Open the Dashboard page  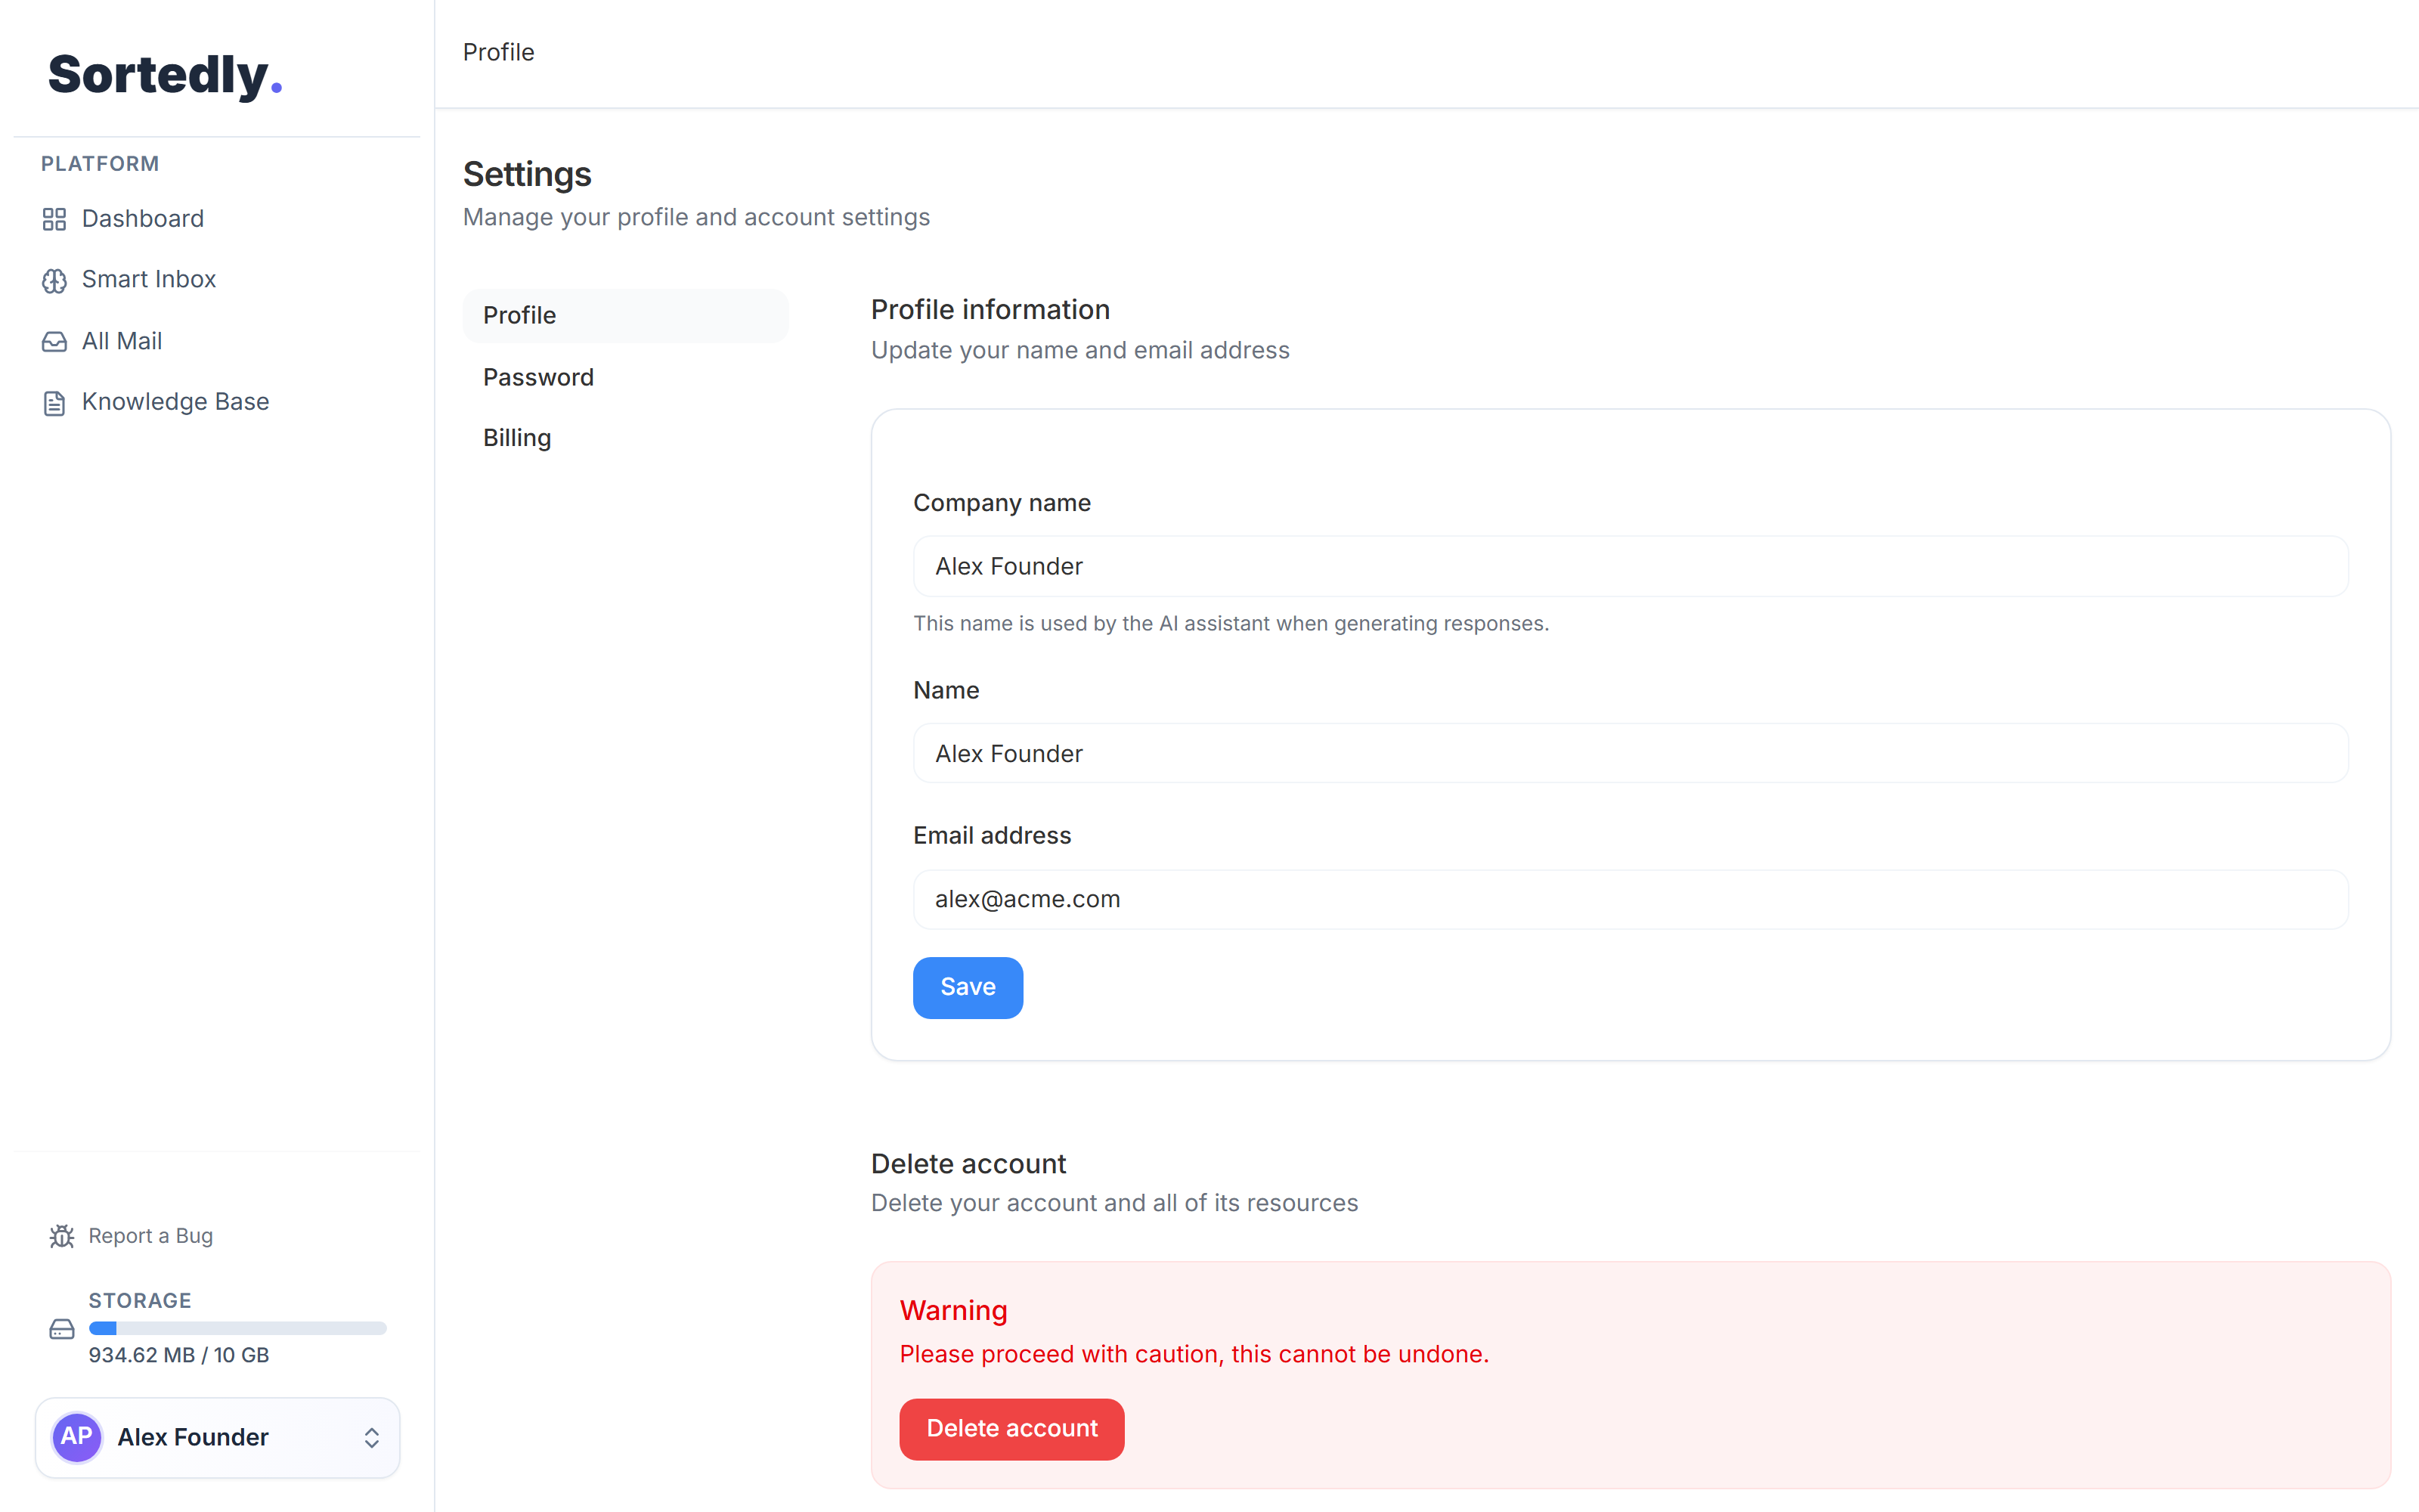217,219
